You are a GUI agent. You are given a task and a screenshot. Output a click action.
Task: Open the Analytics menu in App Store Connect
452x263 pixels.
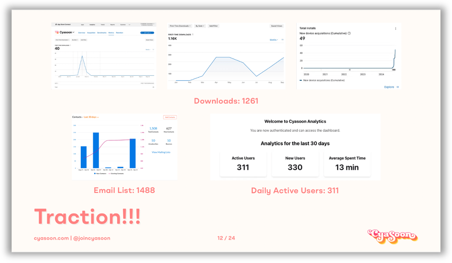(x=92, y=25)
